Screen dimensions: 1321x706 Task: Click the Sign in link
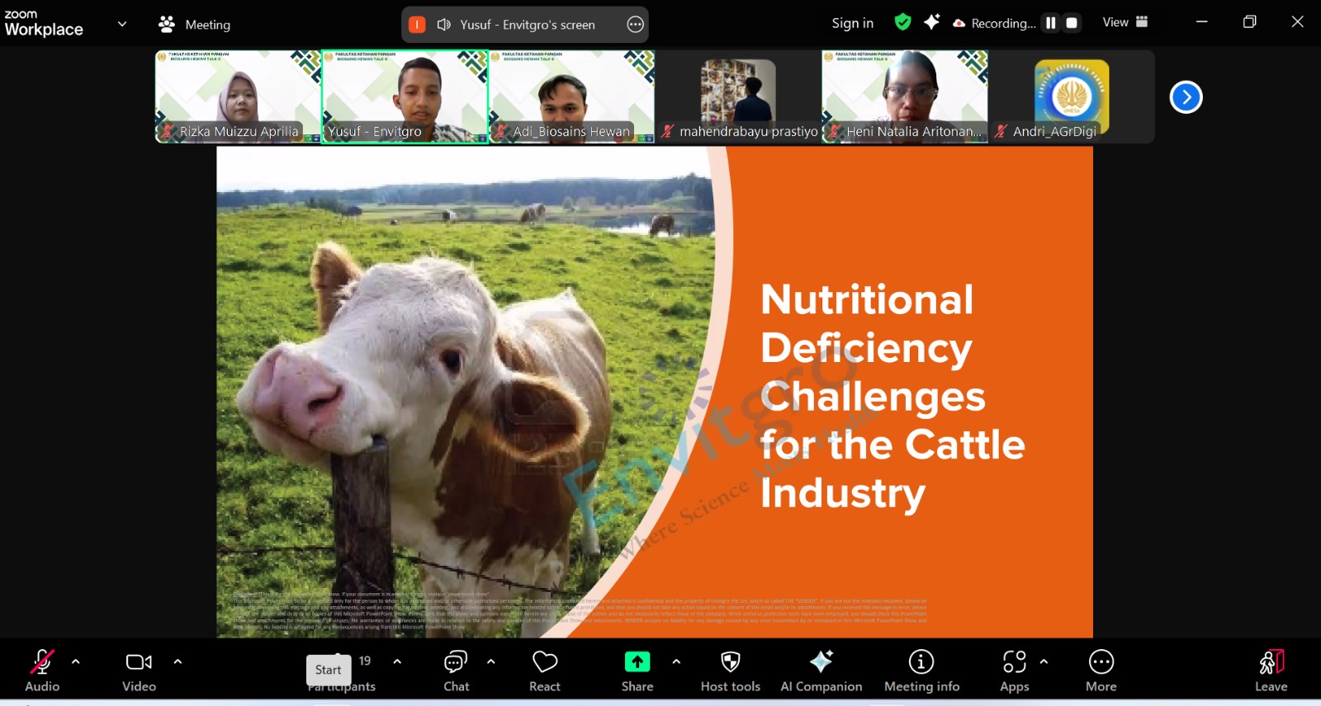[x=852, y=23]
